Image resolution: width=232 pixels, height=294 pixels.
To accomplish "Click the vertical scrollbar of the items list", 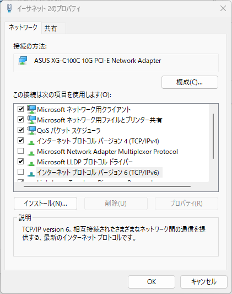I will point(213,136).
